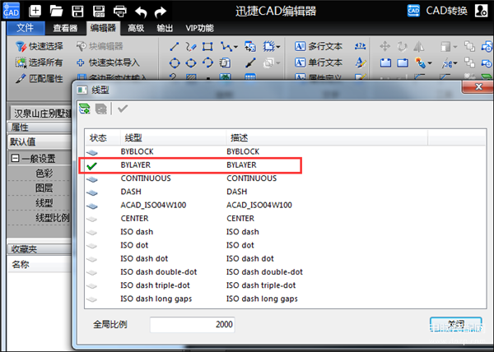
Task: Click the greyed-out Move arrows icon
Action: pos(384,47)
